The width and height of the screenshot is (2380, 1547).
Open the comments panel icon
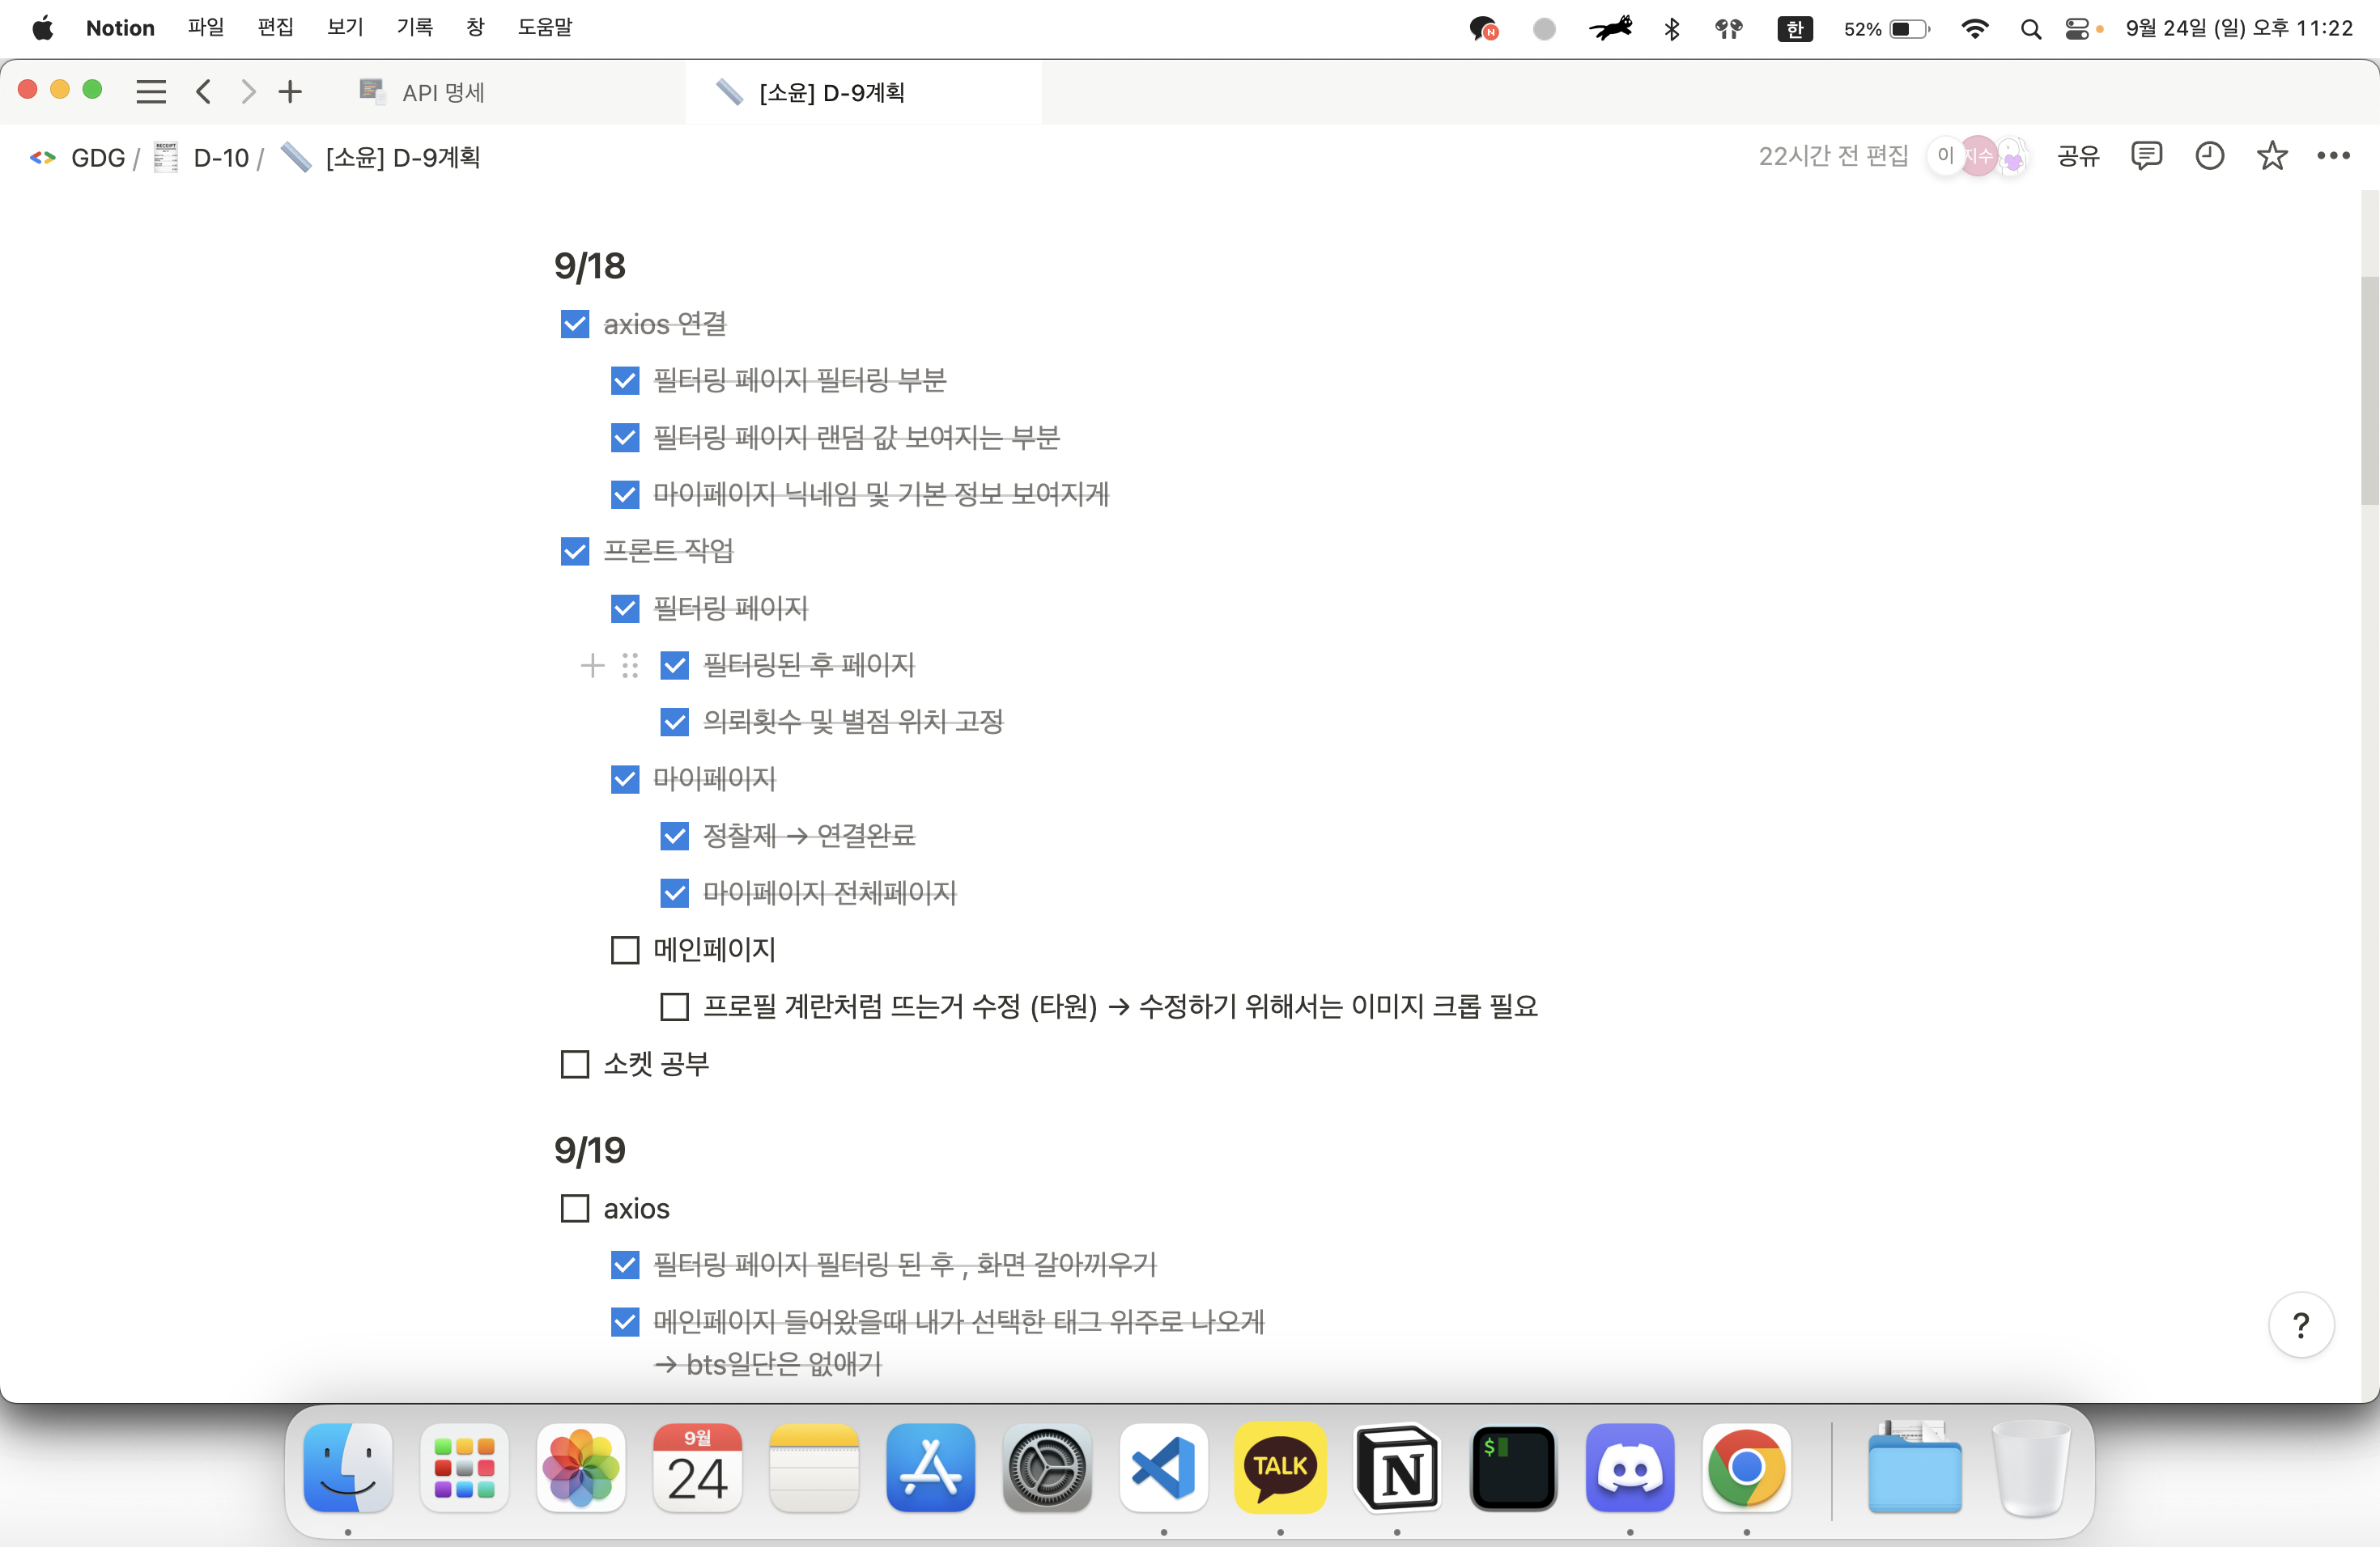pos(2146,156)
